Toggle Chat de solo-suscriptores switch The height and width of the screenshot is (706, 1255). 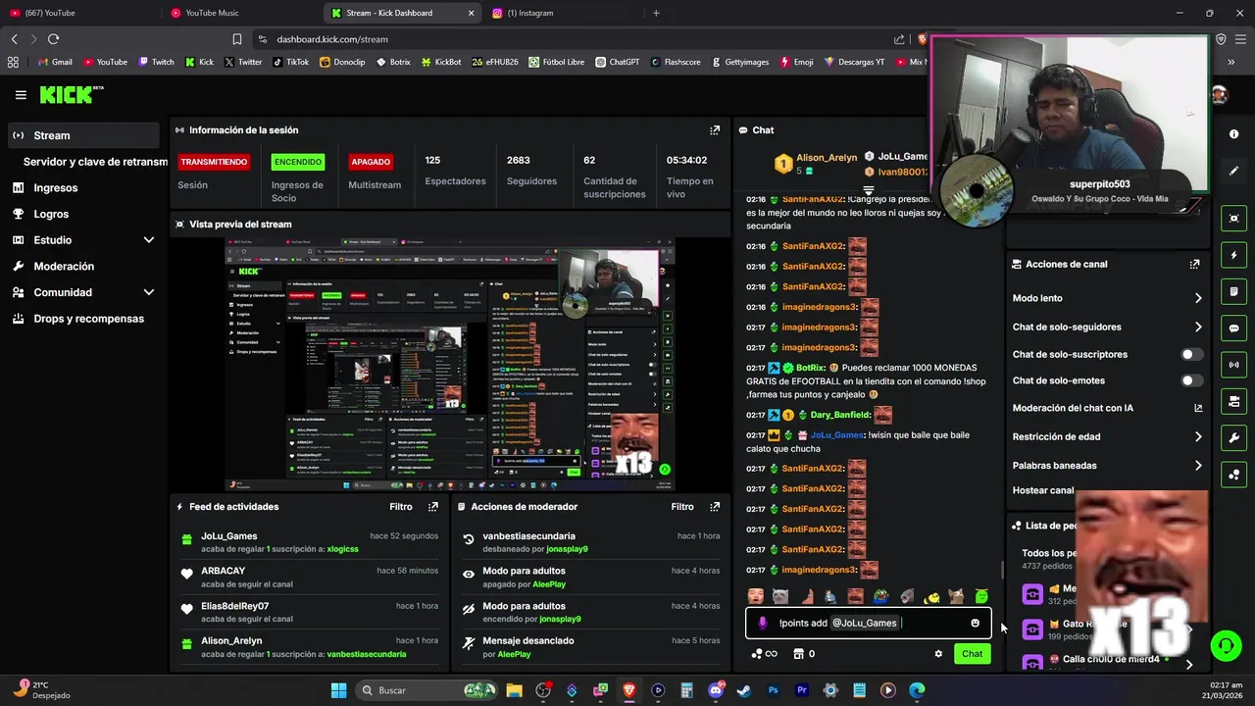click(1191, 354)
